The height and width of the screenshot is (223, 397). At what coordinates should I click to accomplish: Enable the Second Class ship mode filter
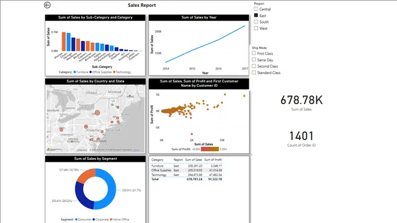pos(254,66)
